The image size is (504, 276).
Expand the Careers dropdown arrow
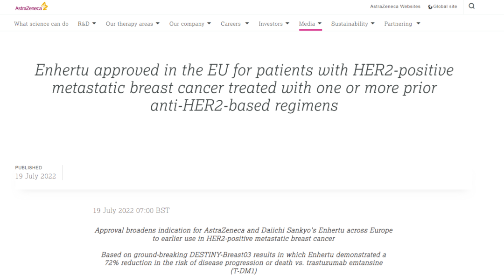click(x=247, y=23)
